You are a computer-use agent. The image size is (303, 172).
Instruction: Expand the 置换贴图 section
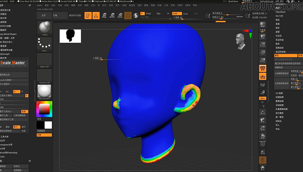[280, 101]
